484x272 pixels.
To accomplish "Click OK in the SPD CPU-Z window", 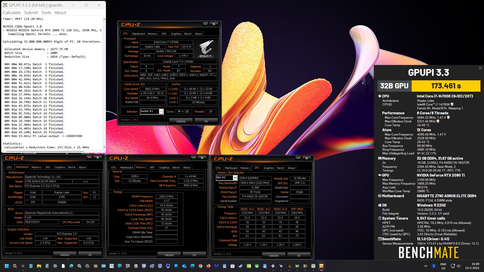I will [x=299, y=256].
